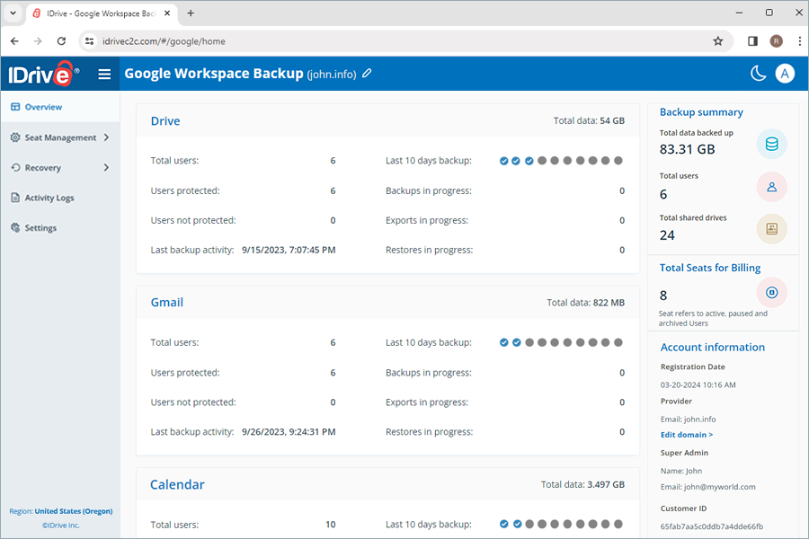The width and height of the screenshot is (809, 539).
Task: Click the browser address bar
Action: [396, 40]
